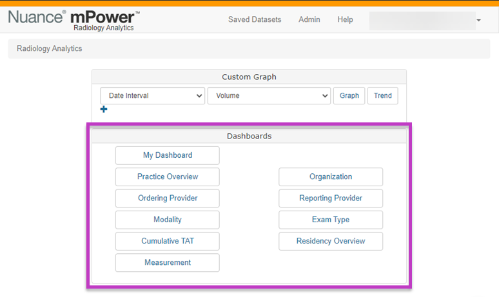The height and width of the screenshot is (297, 499).
Task: Open the Reporting Provider dashboard
Action: pyautogui.click(x=331, y=198)
